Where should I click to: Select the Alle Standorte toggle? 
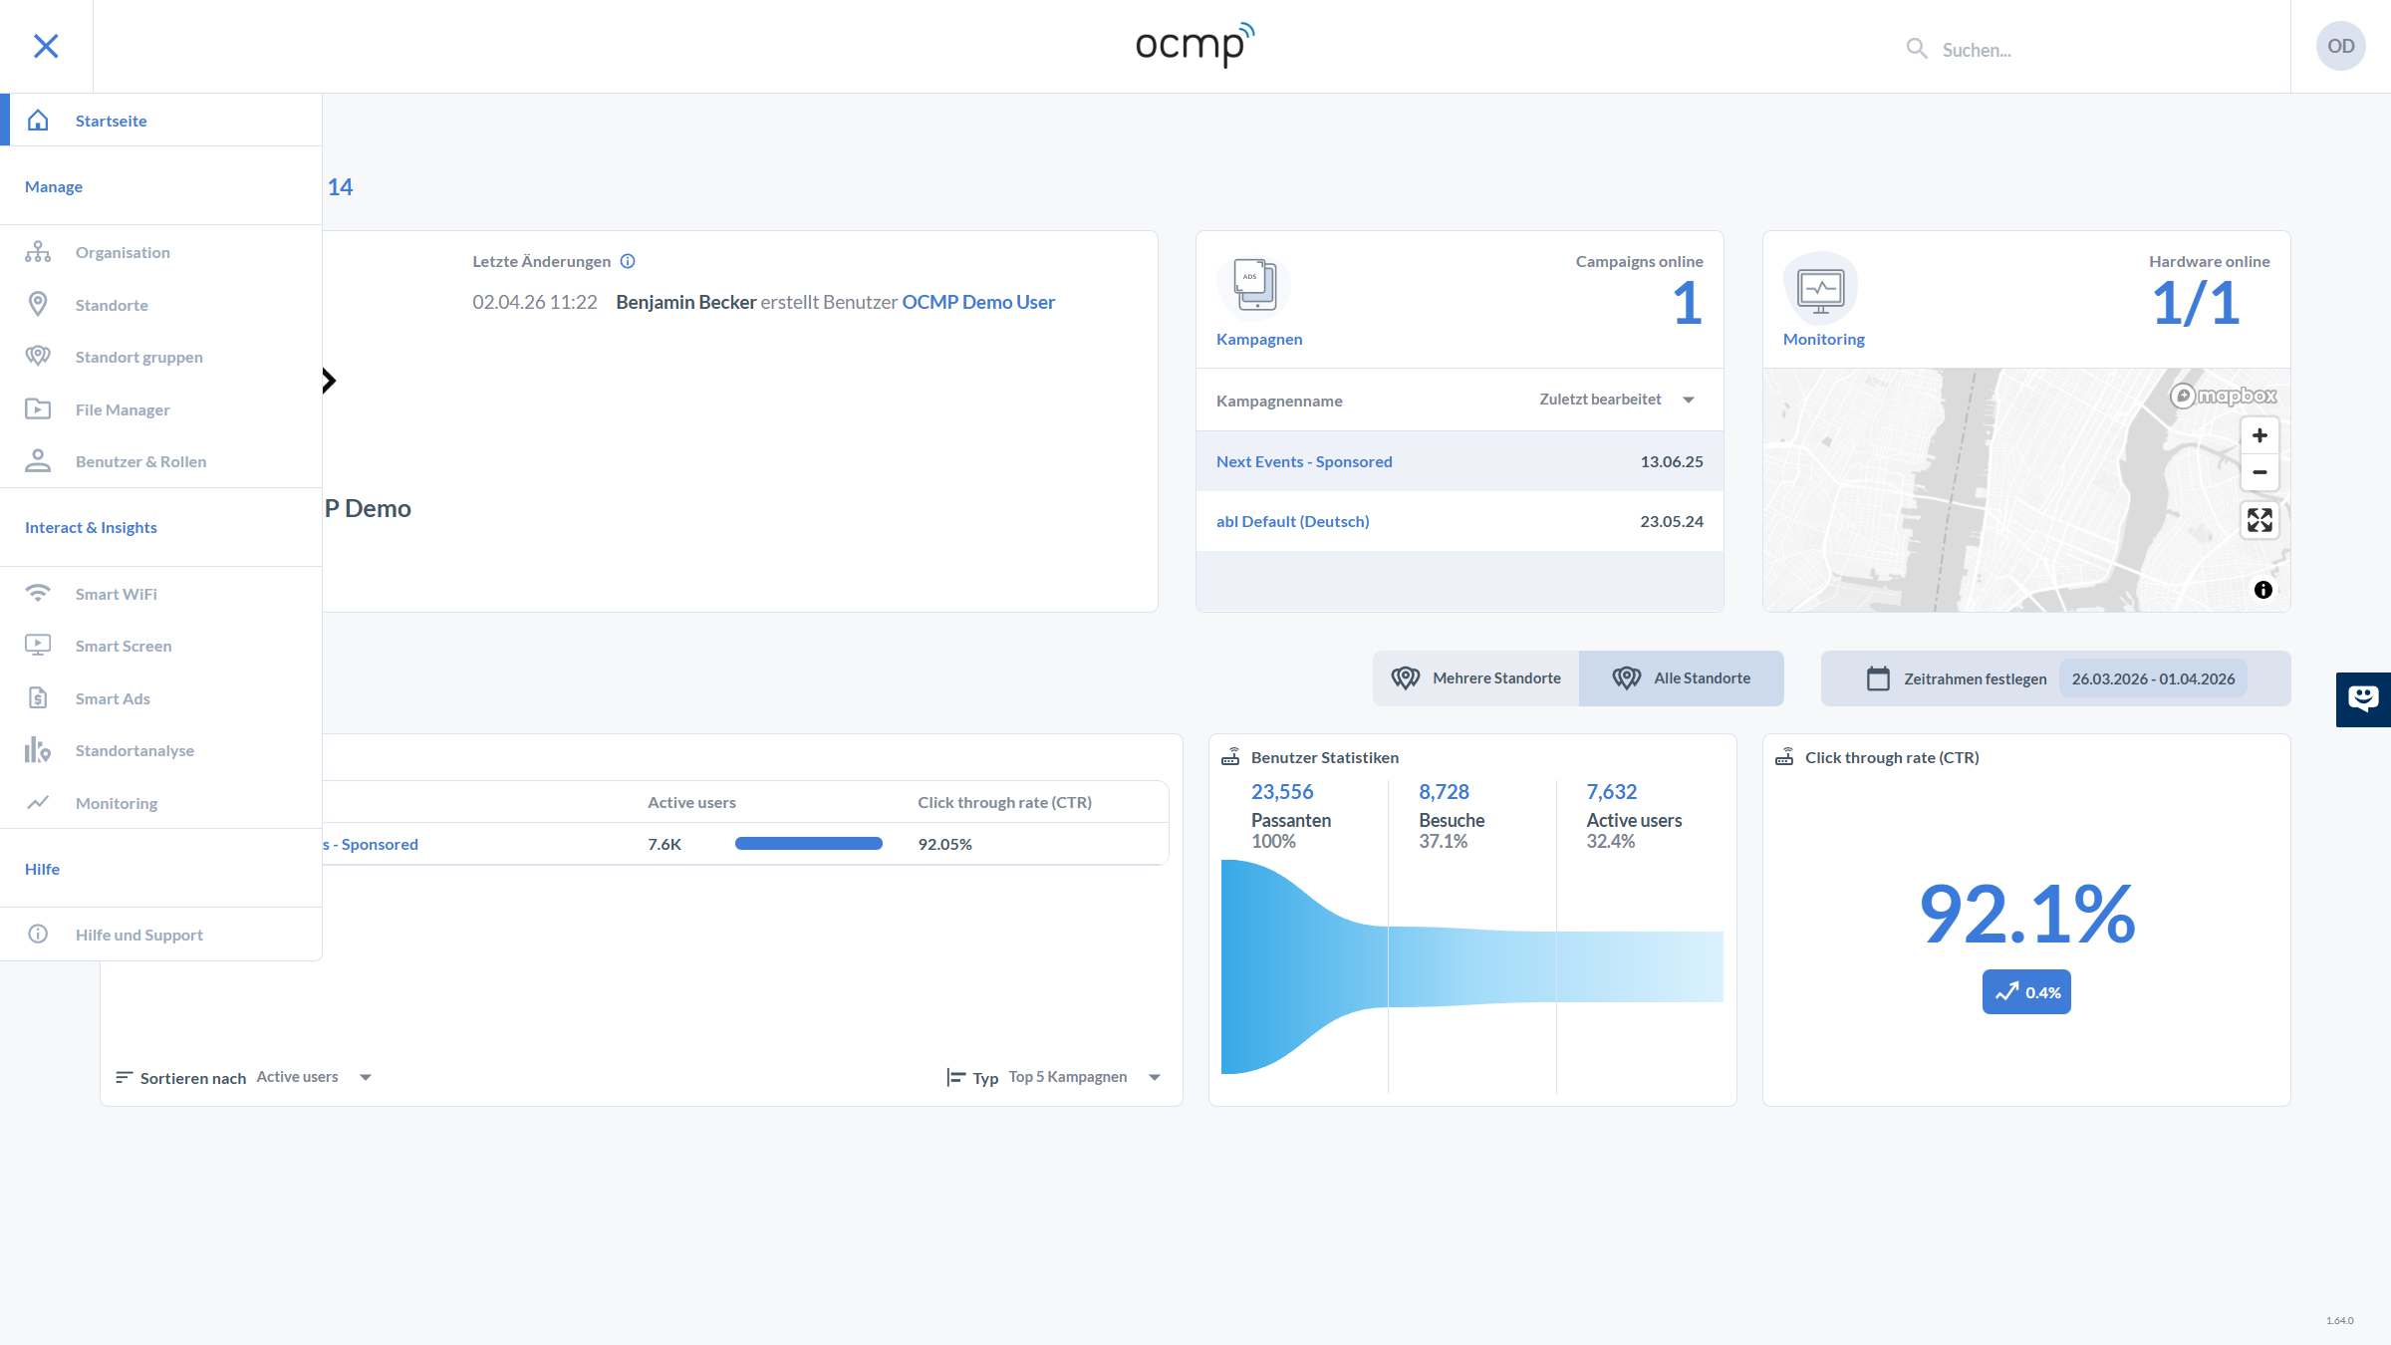tap(1682, 678)
